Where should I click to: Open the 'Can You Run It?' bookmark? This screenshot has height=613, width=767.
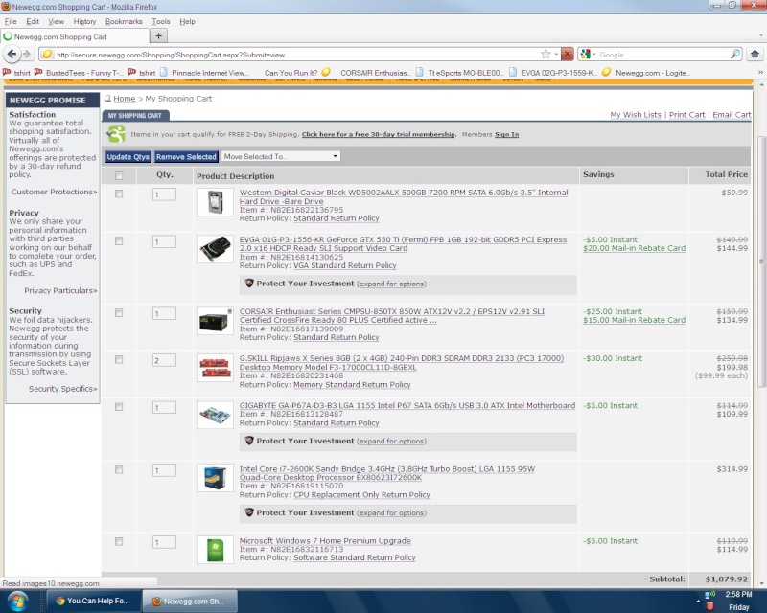(291, 73)
